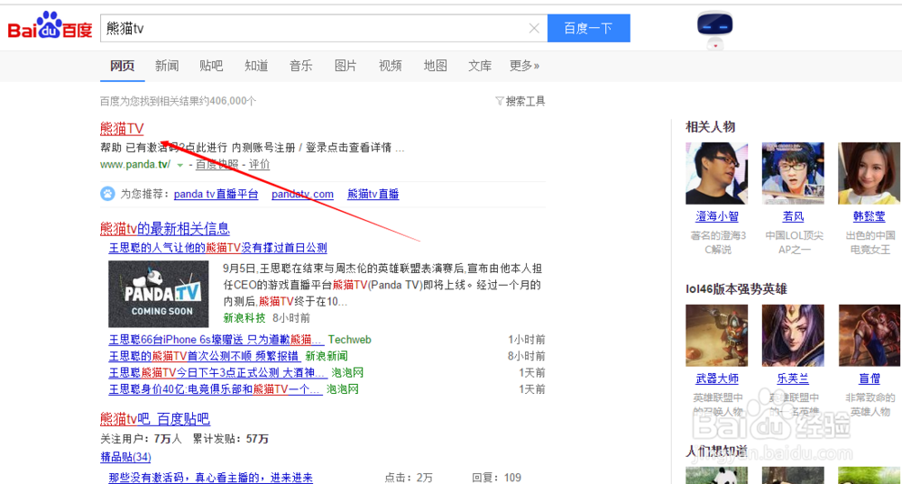Click the 百度一下 search button
This screenshot has width=902, height=484.
(588, 28)
